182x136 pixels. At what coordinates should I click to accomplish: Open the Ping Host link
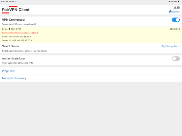[8, 71]
